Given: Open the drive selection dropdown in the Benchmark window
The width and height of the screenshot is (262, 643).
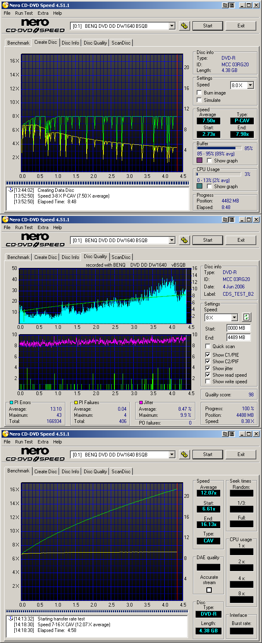Looking at the screenshot, I should [172, 454].
